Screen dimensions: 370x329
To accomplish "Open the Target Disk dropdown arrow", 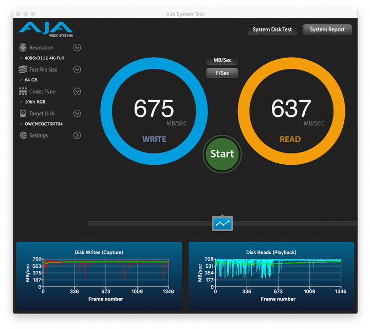I will 77,113.
